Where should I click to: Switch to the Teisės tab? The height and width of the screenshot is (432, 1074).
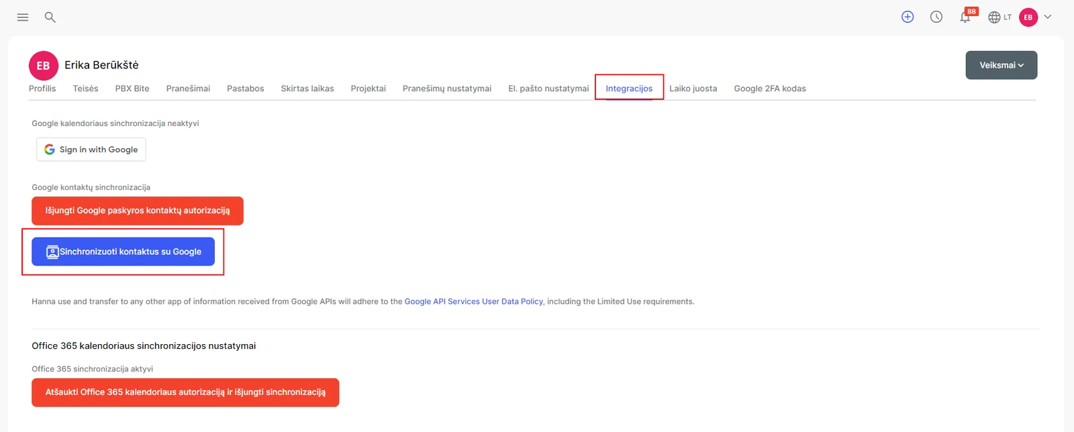86,89
